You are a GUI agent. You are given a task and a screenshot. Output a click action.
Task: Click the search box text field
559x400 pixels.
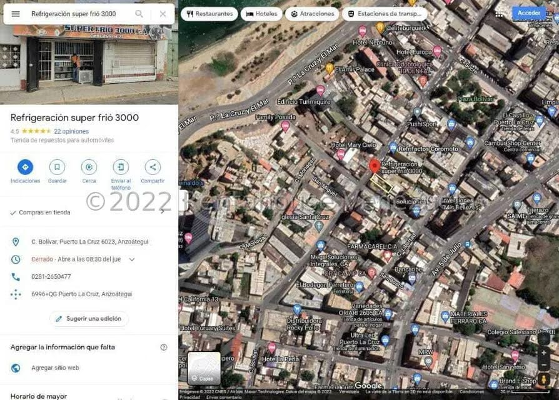(x=73, y=14)
